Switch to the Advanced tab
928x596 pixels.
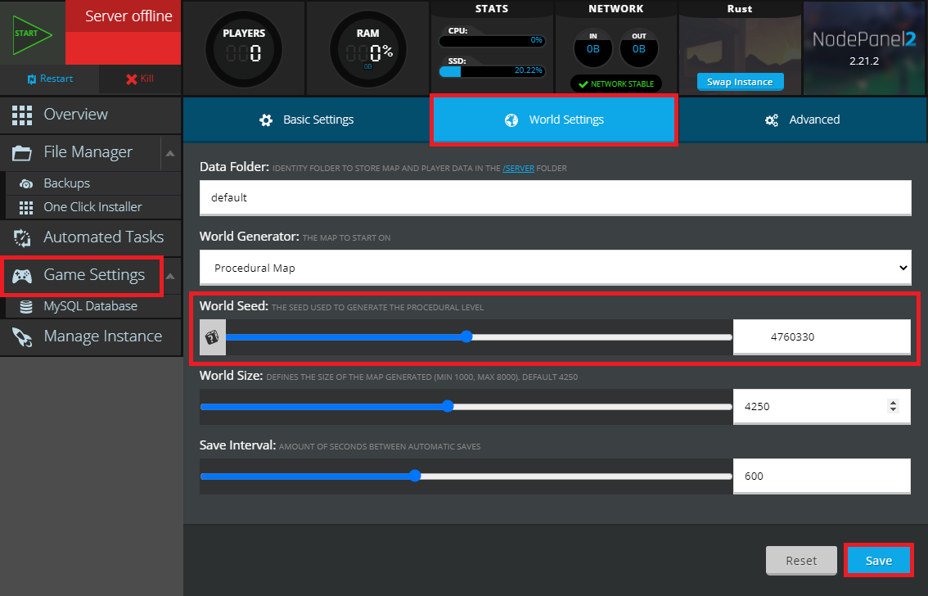click(802, 120)
